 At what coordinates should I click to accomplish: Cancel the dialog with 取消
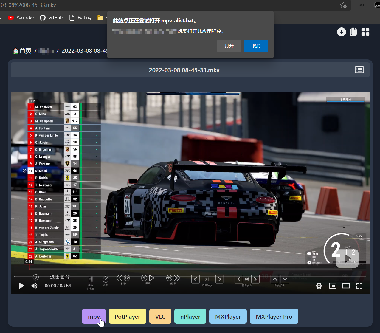pos(256,46)
